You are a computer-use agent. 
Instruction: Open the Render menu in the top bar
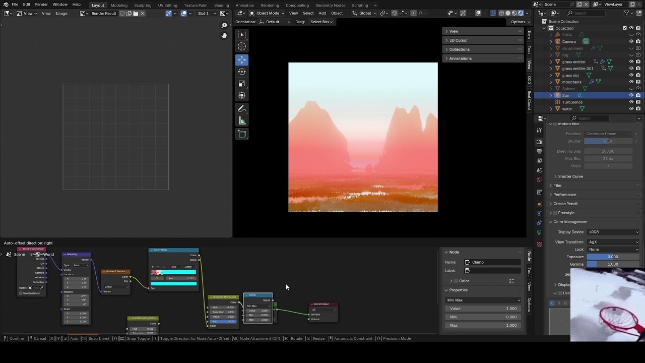[41, 5]
